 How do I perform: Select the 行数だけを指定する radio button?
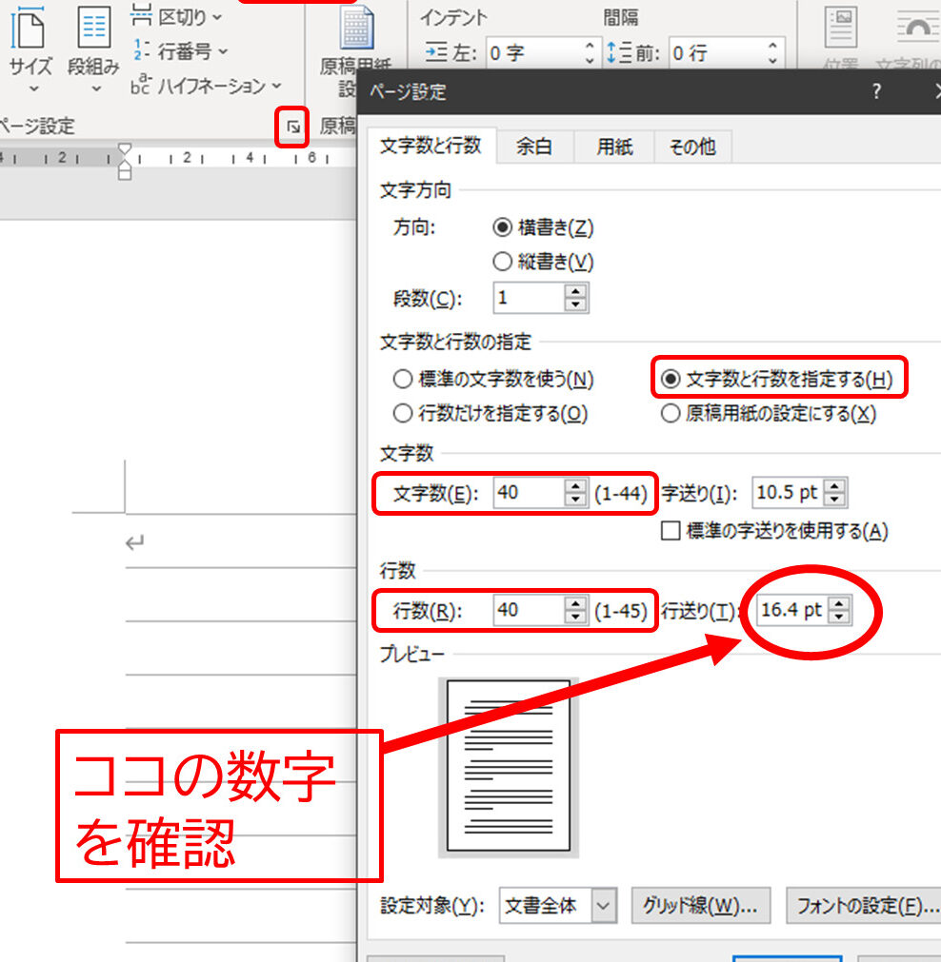point(403,413)
